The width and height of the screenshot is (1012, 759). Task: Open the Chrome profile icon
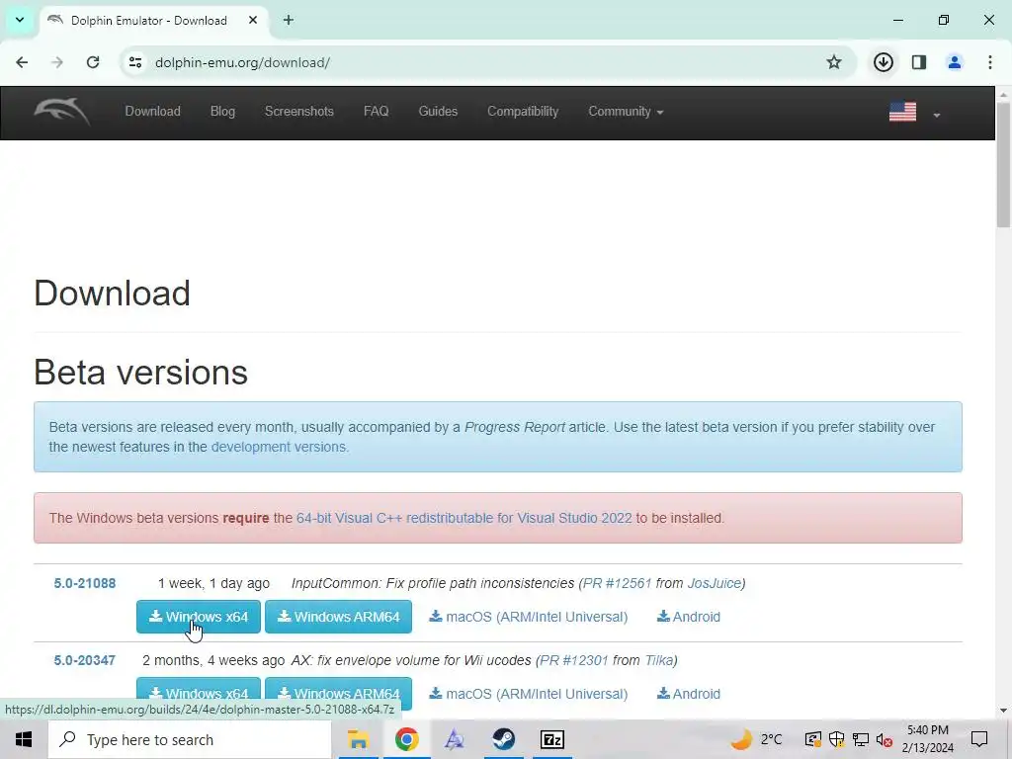click(954, 62)
